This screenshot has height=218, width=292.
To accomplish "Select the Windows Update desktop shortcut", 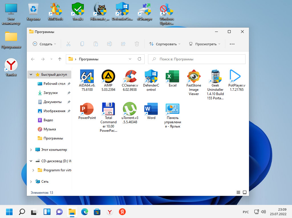I will click(x=167, y=14).
